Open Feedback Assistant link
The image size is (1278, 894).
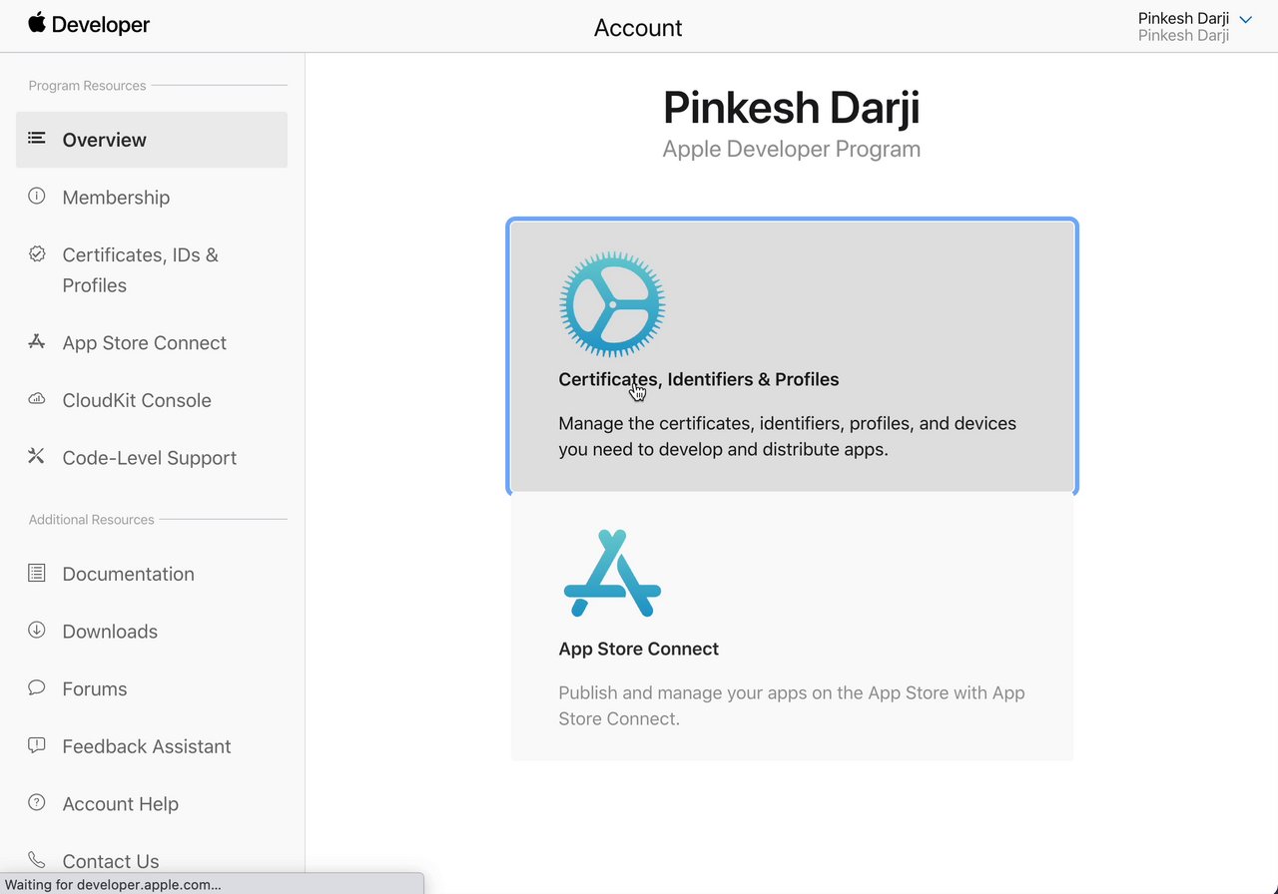[x=147, y=746]
